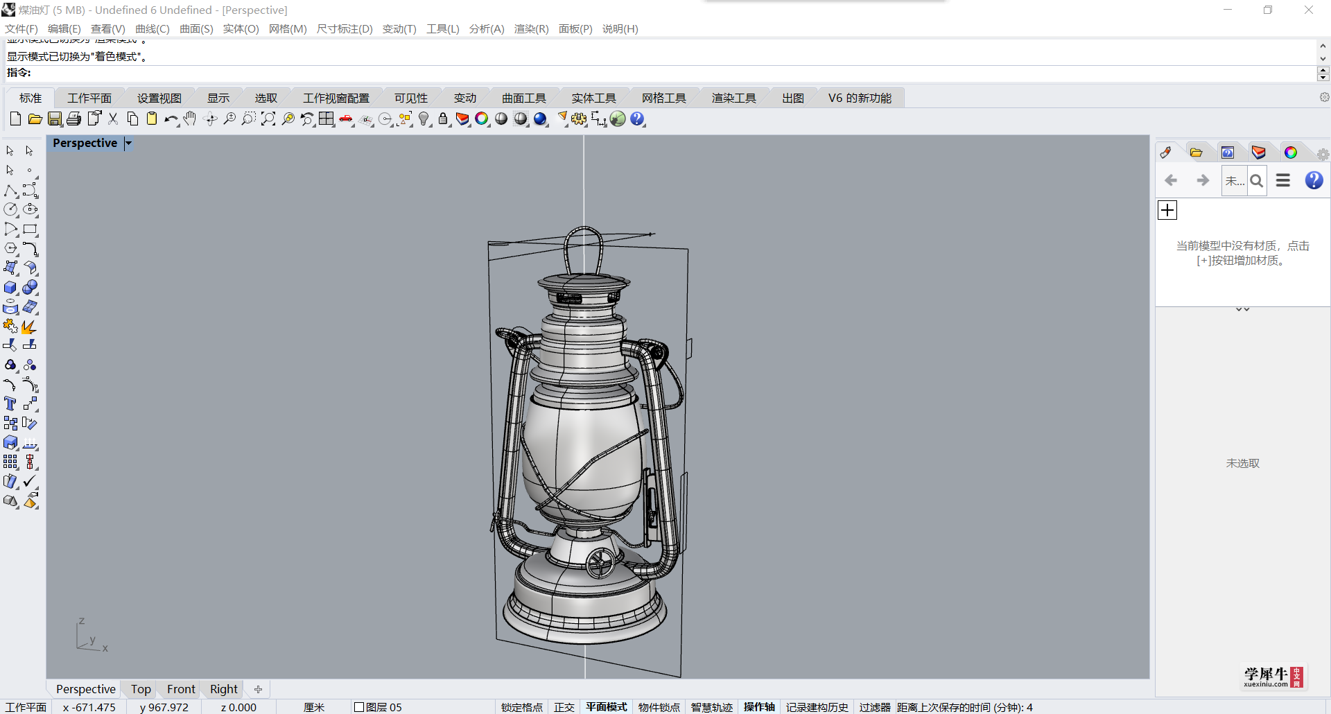Click the padlock lock objects icon

point(444,119)
